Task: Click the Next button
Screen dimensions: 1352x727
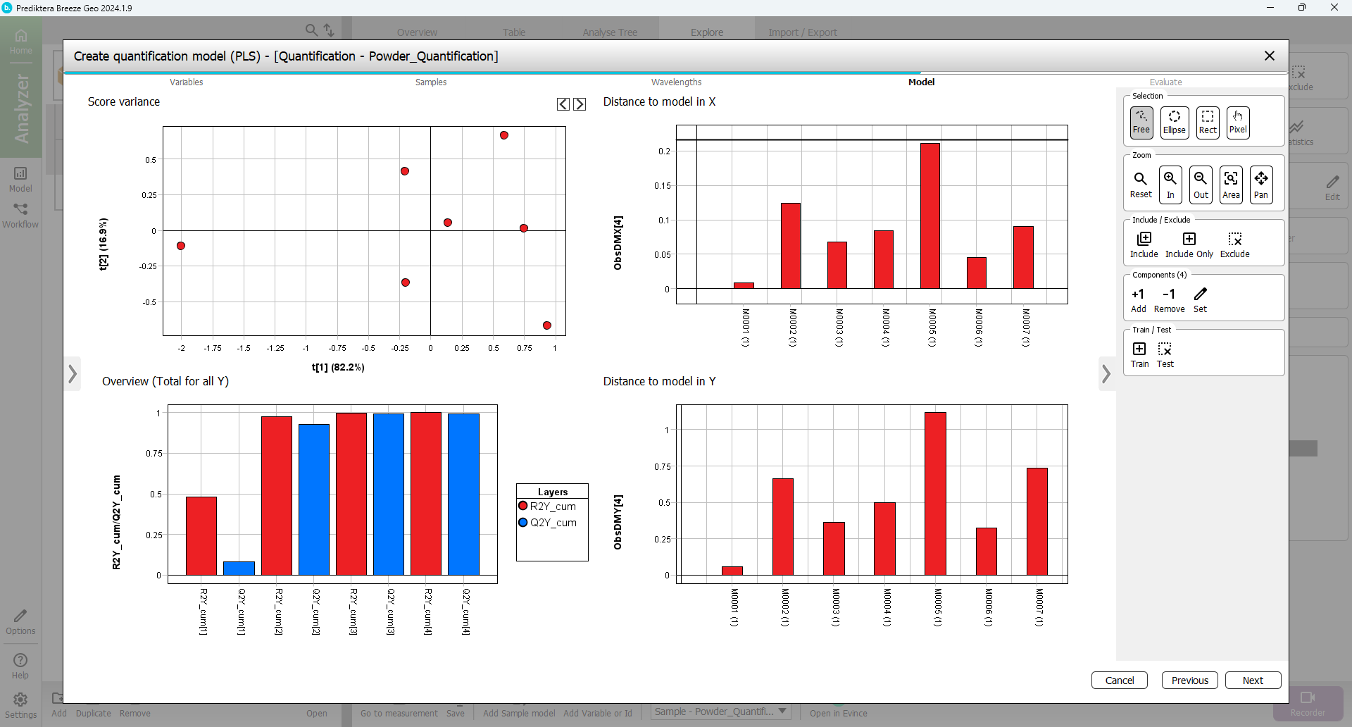Action: click(1252, 681)
